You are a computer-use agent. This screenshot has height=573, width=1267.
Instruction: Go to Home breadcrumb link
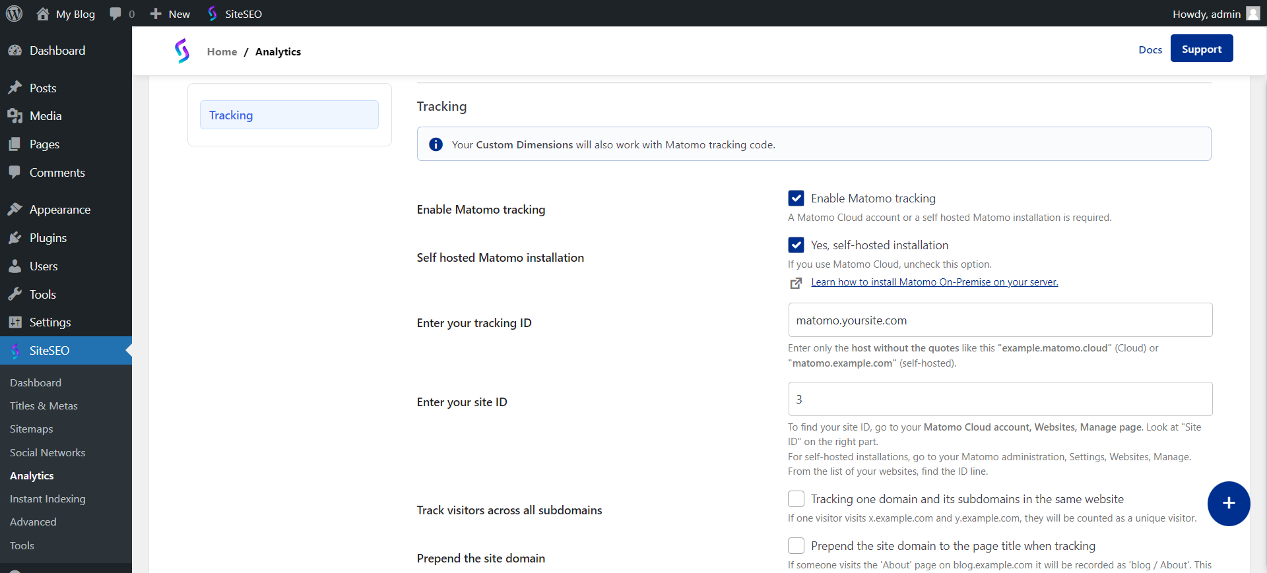coord(222,51)
